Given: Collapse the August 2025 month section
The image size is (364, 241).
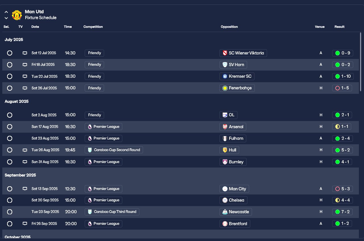Looking at the screenshot, I should pos(16,102).
